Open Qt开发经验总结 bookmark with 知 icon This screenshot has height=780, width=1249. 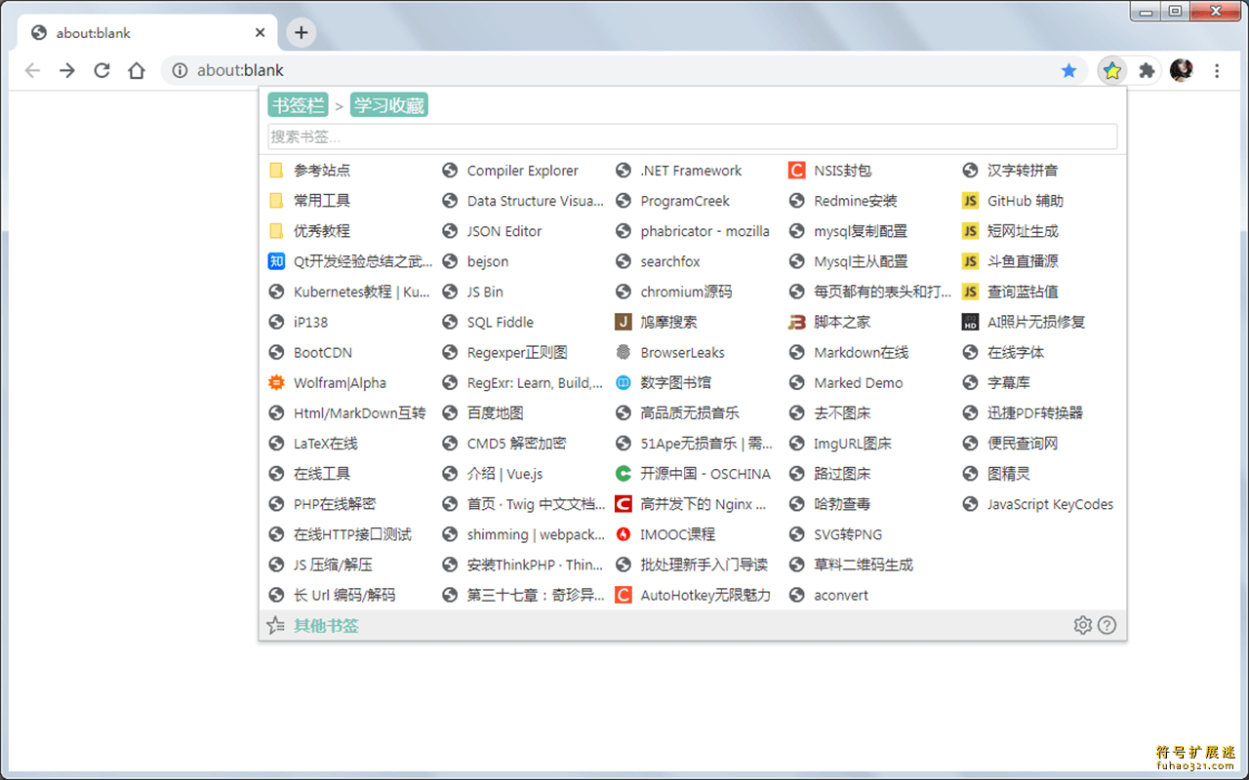click(350, 261)
